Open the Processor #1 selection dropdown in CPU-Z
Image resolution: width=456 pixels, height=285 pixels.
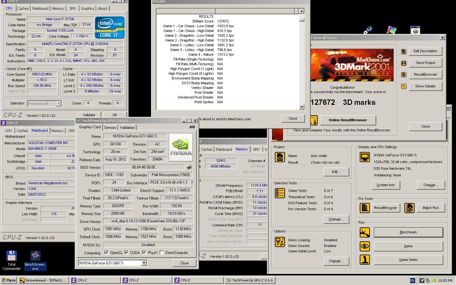pos(59,103)
